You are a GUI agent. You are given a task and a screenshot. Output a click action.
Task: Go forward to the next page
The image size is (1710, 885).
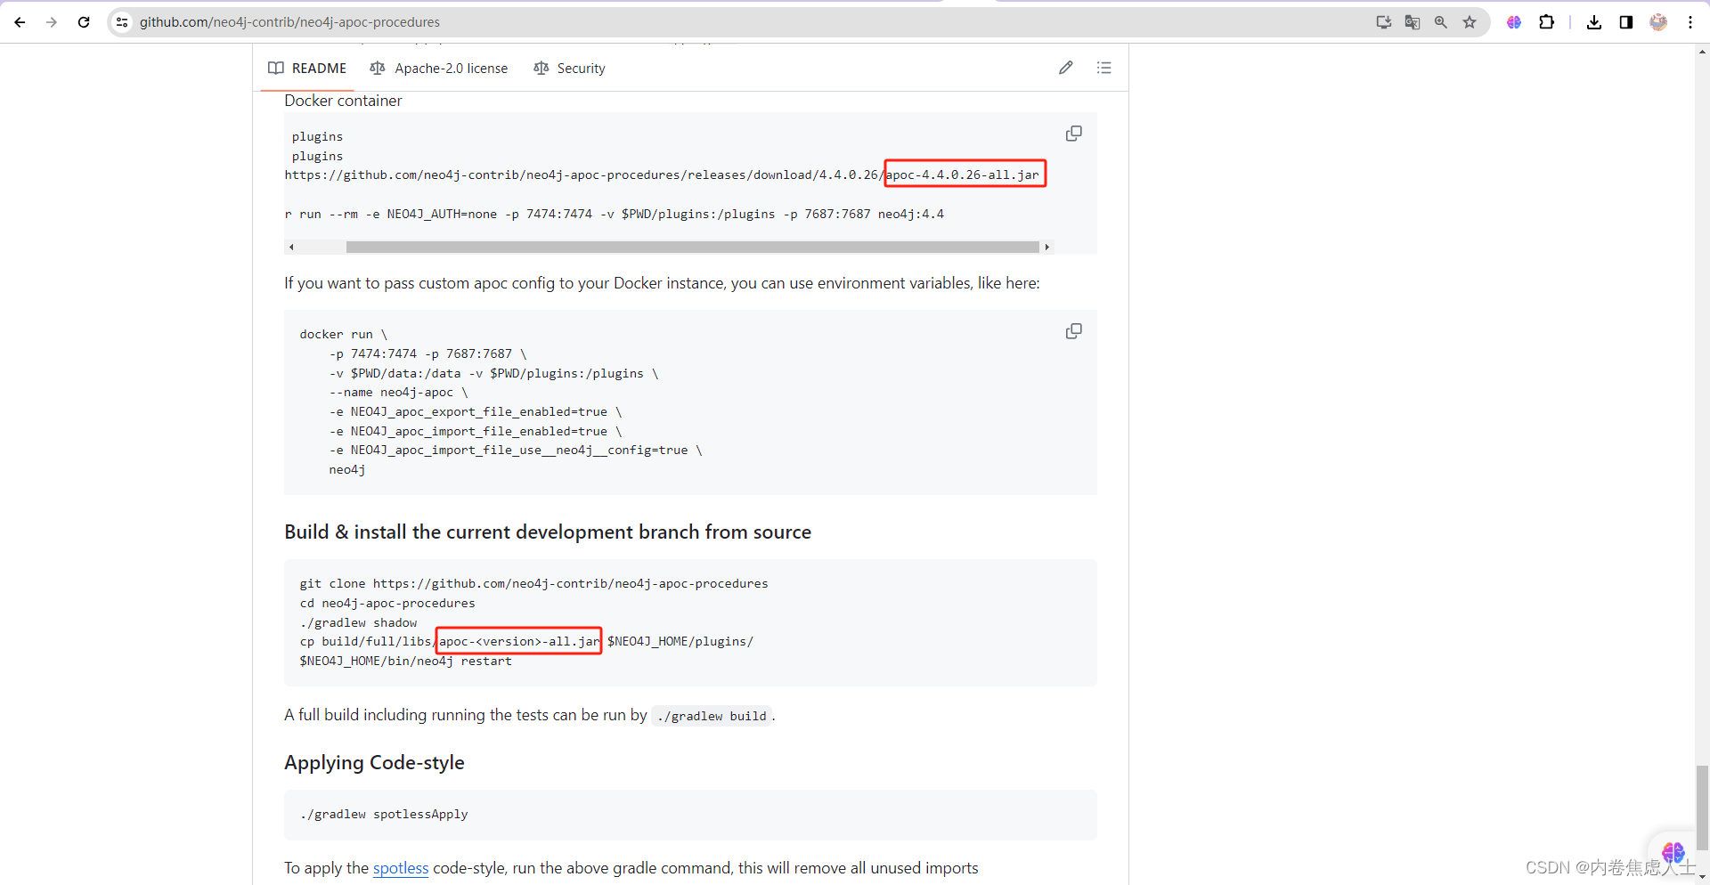[52, 22]
